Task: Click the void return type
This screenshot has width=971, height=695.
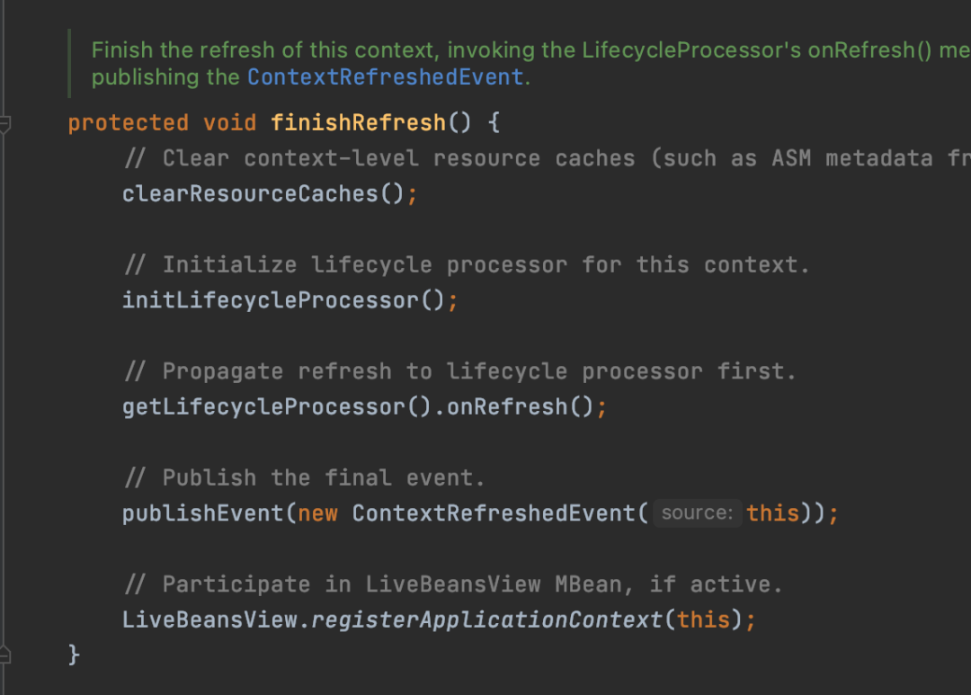Action: (x=230, y=122)
